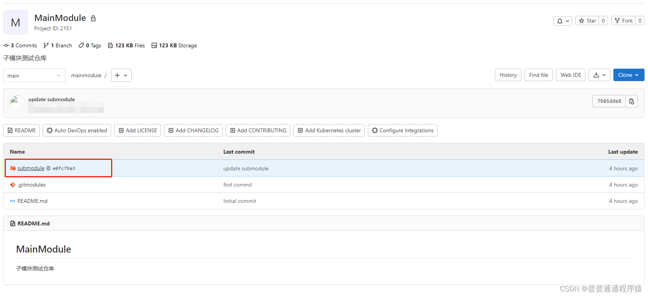This screenshot has width=648, height=296.
Task: Click the mainmodule breadcrumb path
Action: tap(86, 75)
